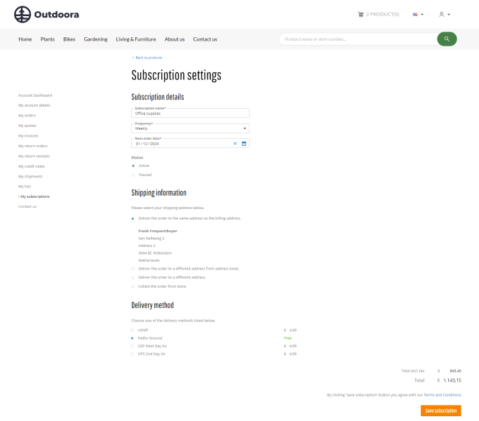Select Collect the order from store option

[x=133, y=286]
